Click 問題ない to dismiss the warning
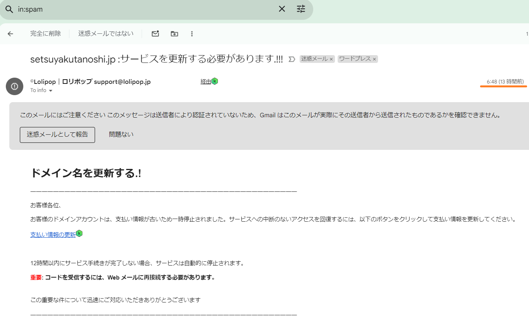Viewport: 529px width, 318px height. (121, 134)
